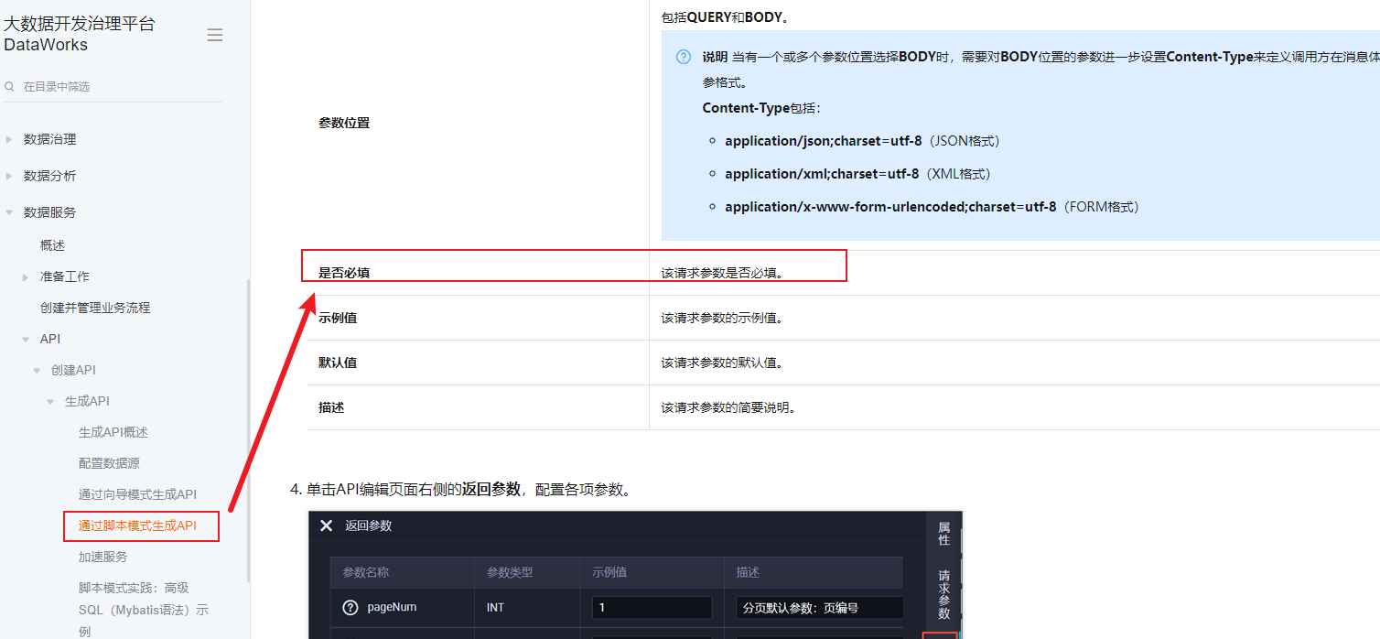This screenshot has height=639, width=1380.
Task: Click the text 该请求参数是否必填。
Action: click(x=723, y=273)
